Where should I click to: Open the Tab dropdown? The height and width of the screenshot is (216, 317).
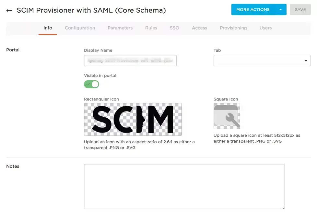point(262,60)
